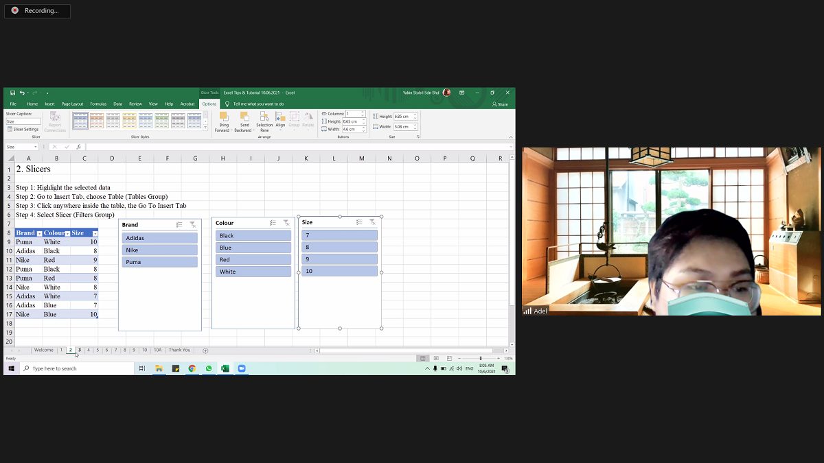
Task: Select Normal view in the status bar
Action: pos(423,358)
